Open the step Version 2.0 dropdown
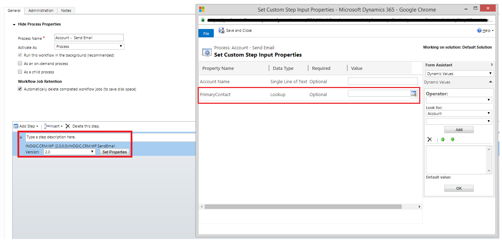The height and width of the screenshot is (240, 502). coord(70,152)
